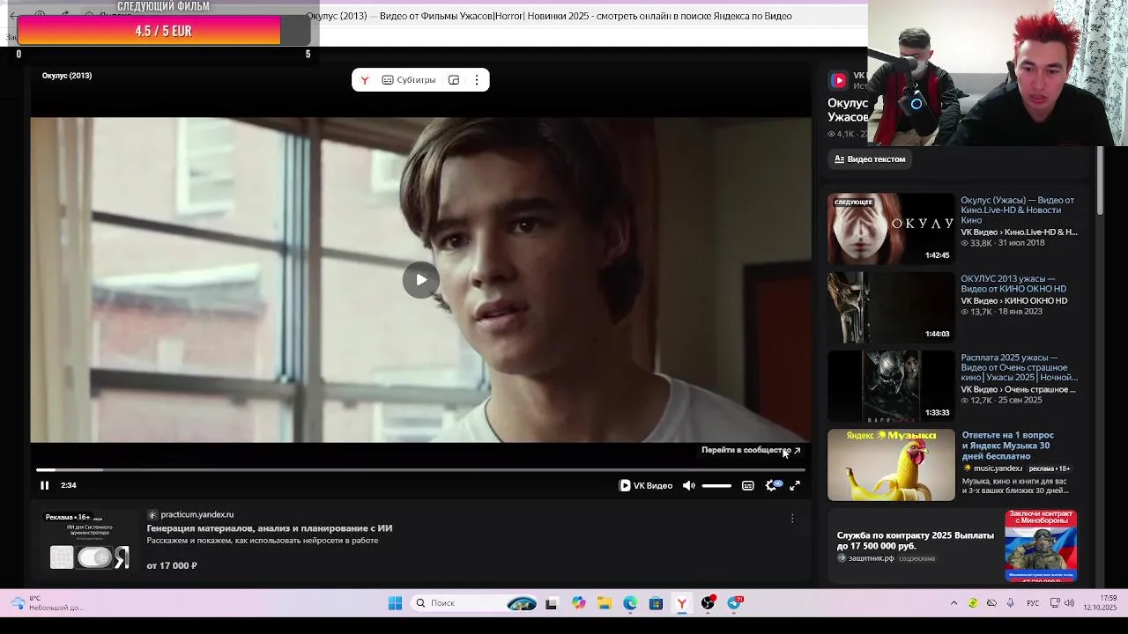Click the Видео текстом button

pos(870,159)
